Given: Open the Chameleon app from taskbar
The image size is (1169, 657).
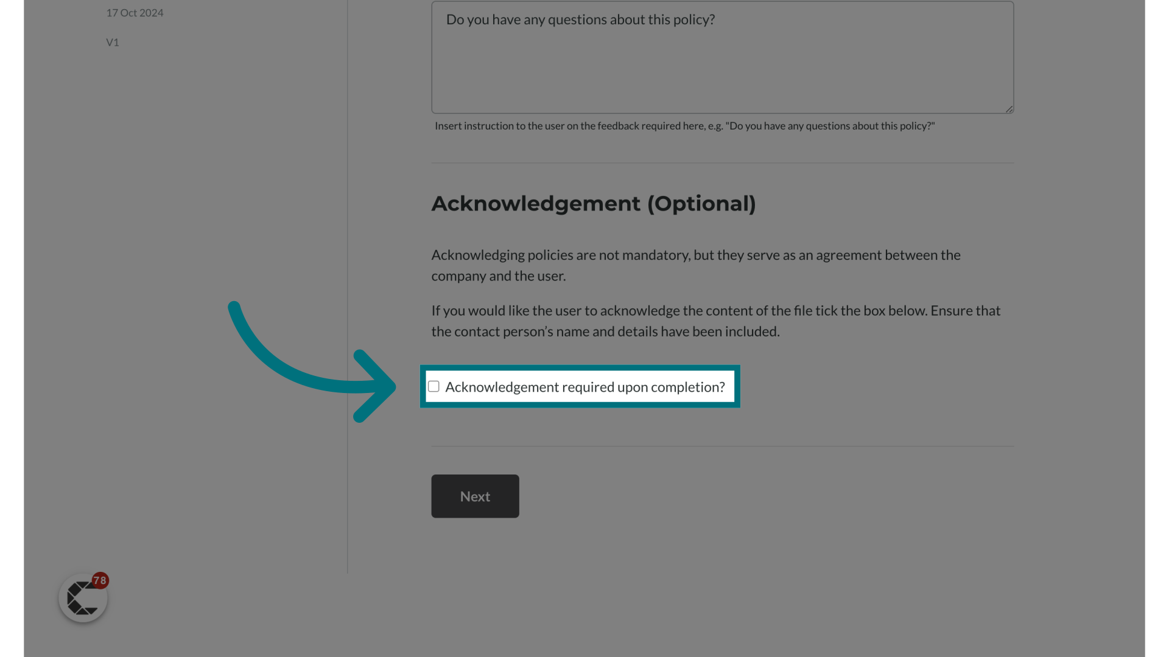Looking at the screenshot, I should point(83,597).
